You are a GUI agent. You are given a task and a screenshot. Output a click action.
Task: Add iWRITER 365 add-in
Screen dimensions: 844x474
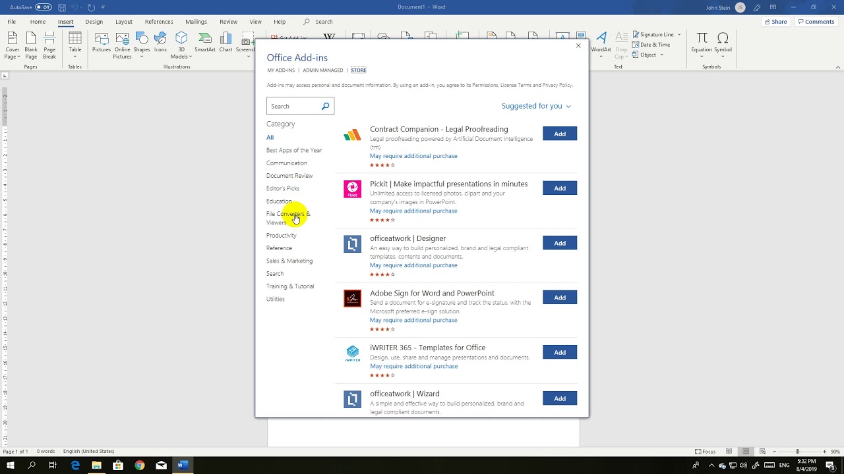[560, 352]
